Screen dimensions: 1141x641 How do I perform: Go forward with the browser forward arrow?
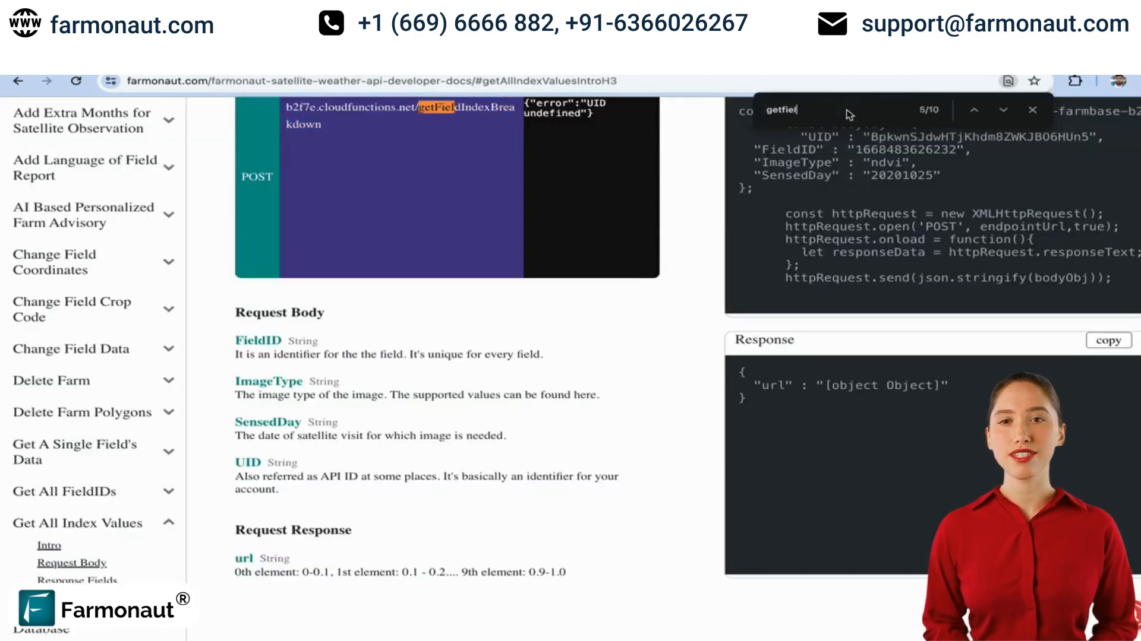(x=47, y=81)
